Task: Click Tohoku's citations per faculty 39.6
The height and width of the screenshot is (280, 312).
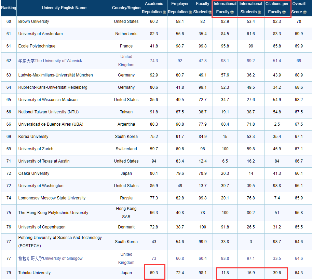Action: coord(277,273)
